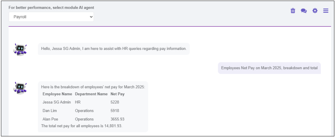This screenshot has width=335, height=137.
Task: Open the settings gear icon
Action: click(x=315, y=11)
